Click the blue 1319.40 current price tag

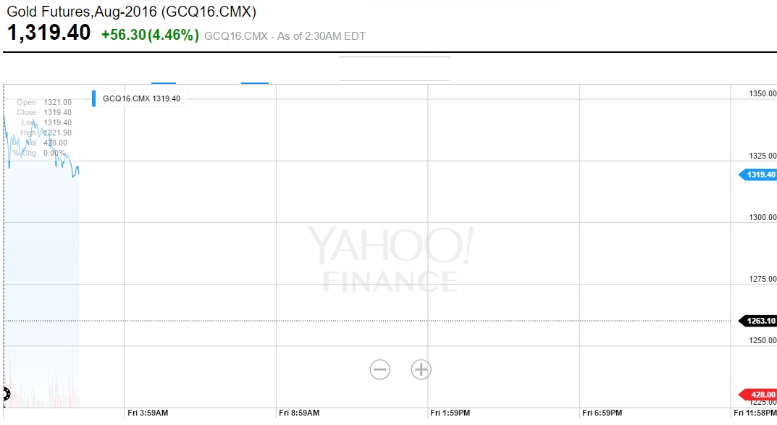click(x=758, y=174)
